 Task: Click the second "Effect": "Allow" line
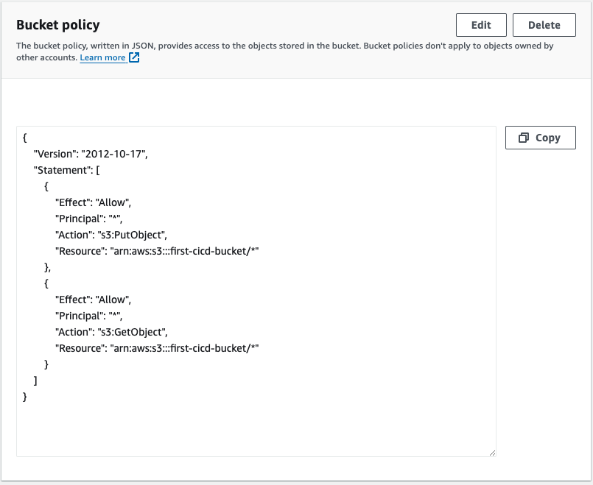pyautogui.click(x=93, y=300)
